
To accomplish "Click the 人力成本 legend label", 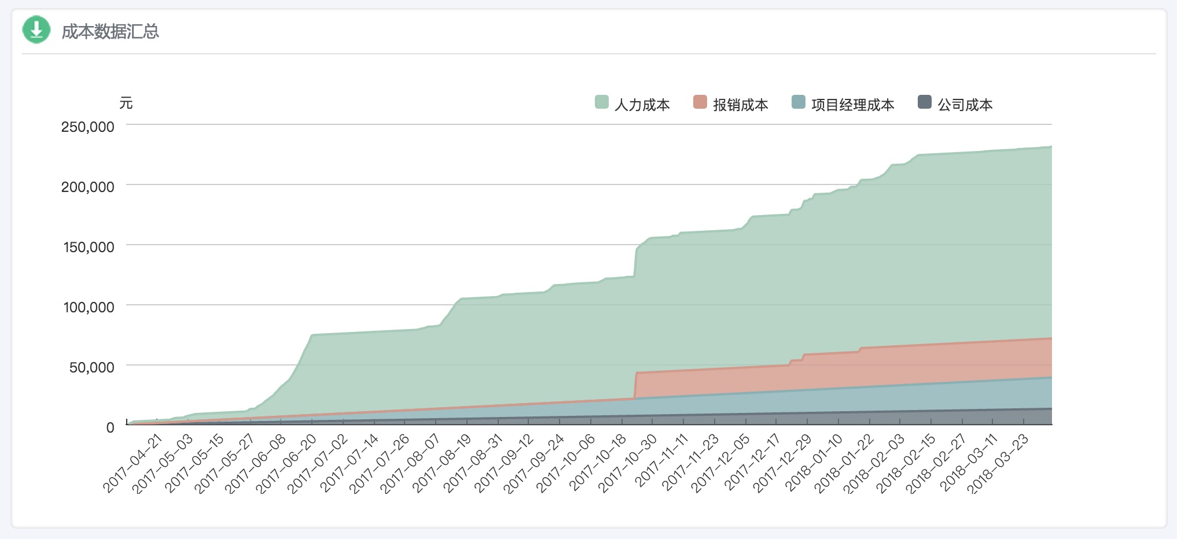I will [x=642, y=105].
